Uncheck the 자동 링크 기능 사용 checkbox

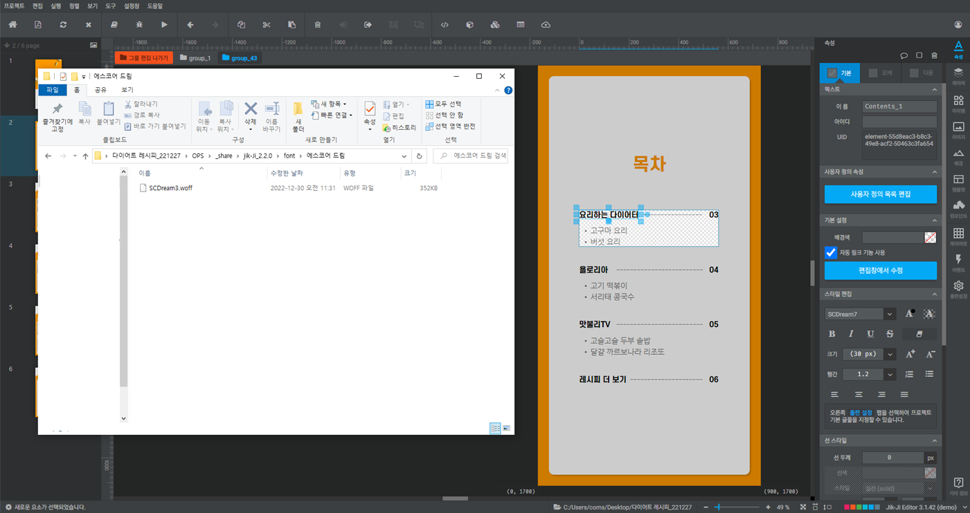coord(830,252)
